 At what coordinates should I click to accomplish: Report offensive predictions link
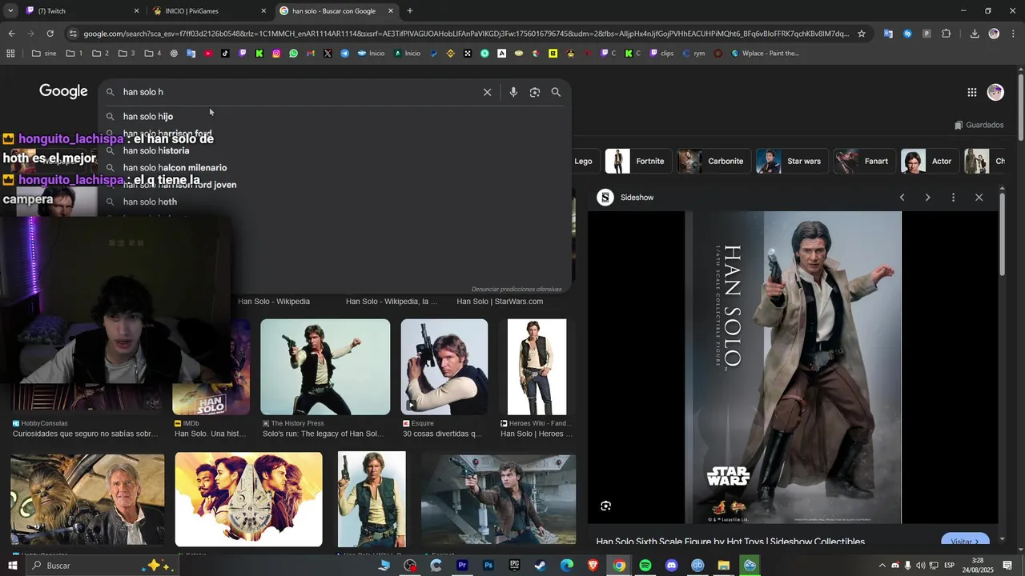(x=517, y=289)
